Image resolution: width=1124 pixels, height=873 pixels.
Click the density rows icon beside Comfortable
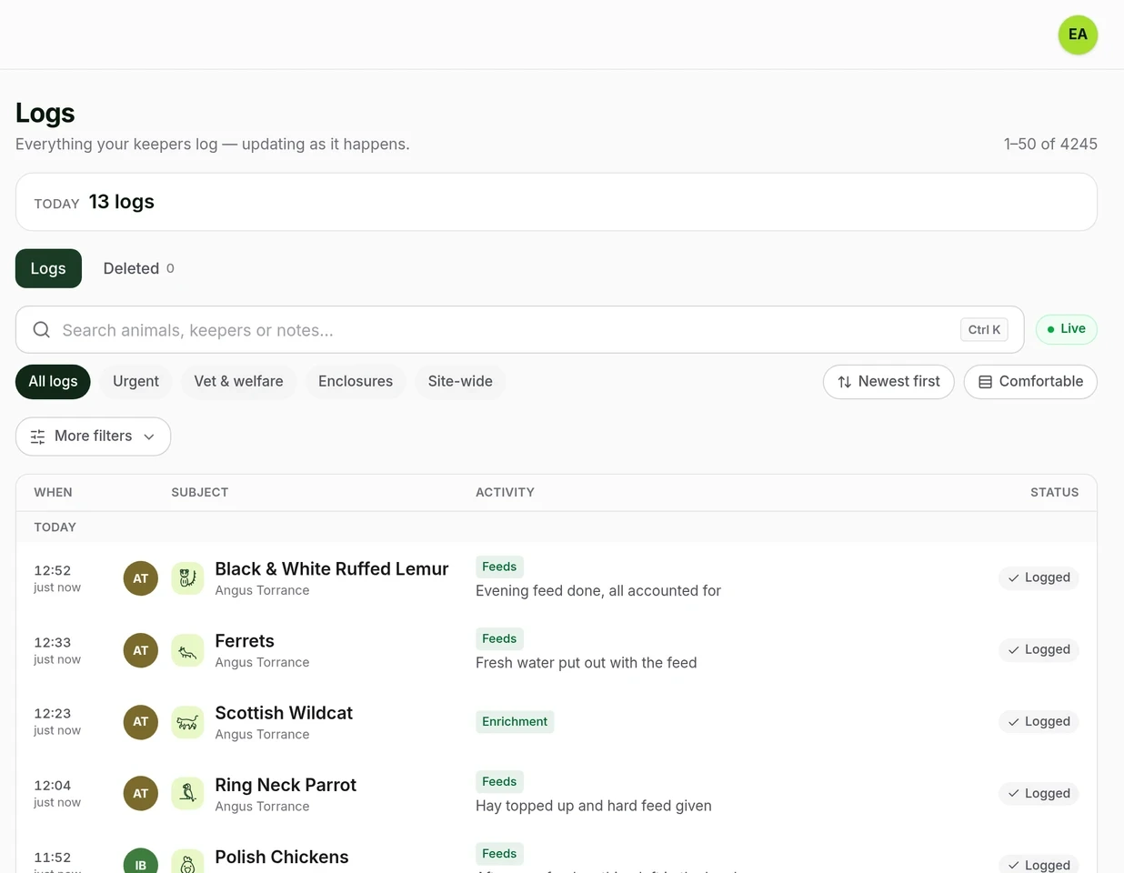(985, 382)
